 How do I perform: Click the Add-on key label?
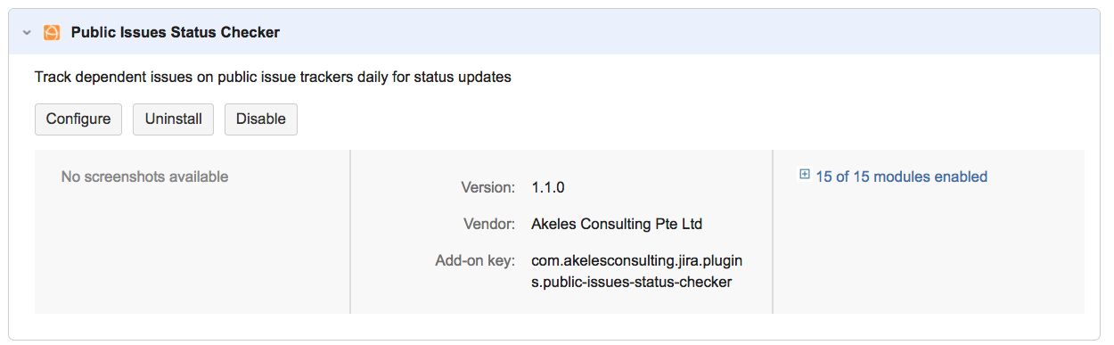[x=475, y=261]
